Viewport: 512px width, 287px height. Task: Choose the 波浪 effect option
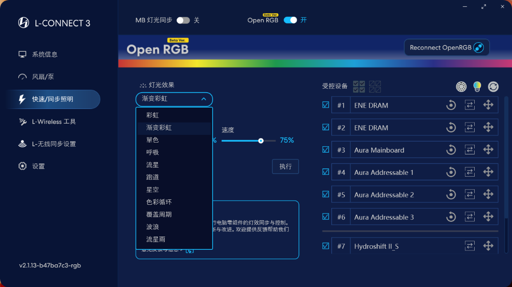coord(174,227)
